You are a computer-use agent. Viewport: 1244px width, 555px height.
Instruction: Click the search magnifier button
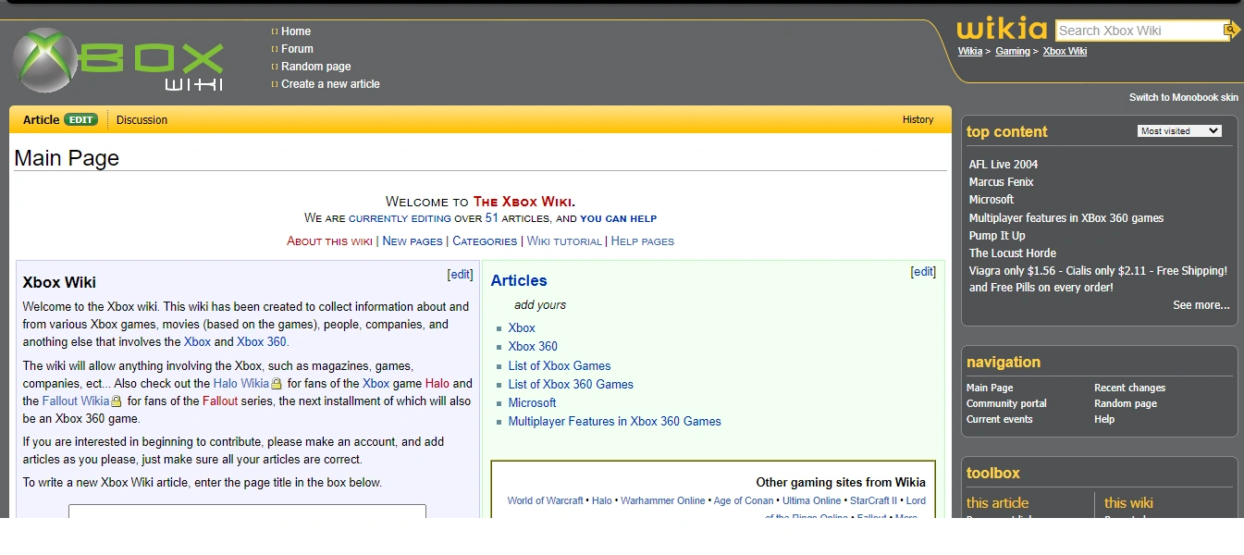[1230, 31]
